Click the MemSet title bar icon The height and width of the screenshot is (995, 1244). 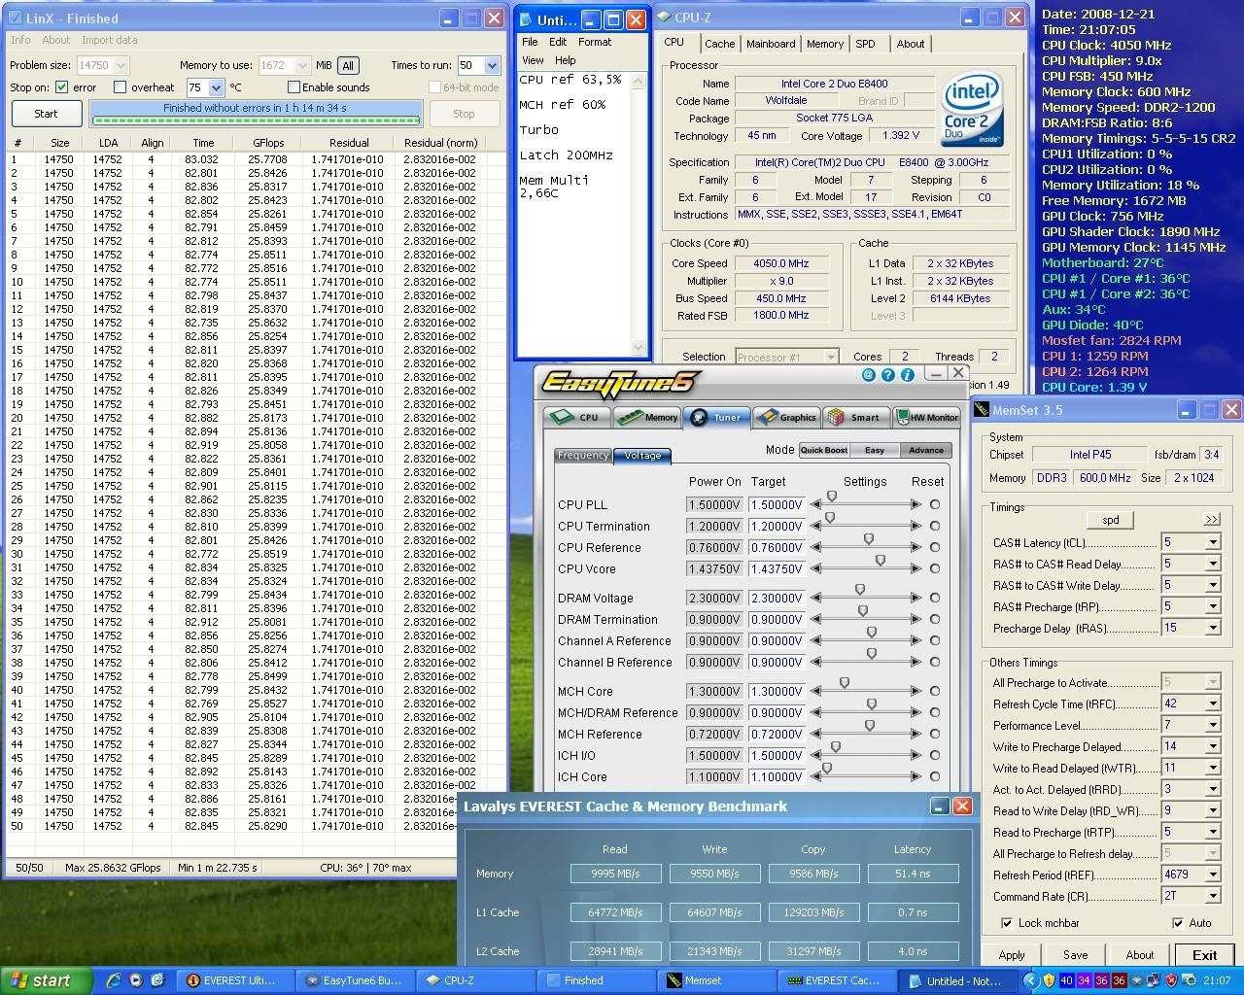click(983, 410)
